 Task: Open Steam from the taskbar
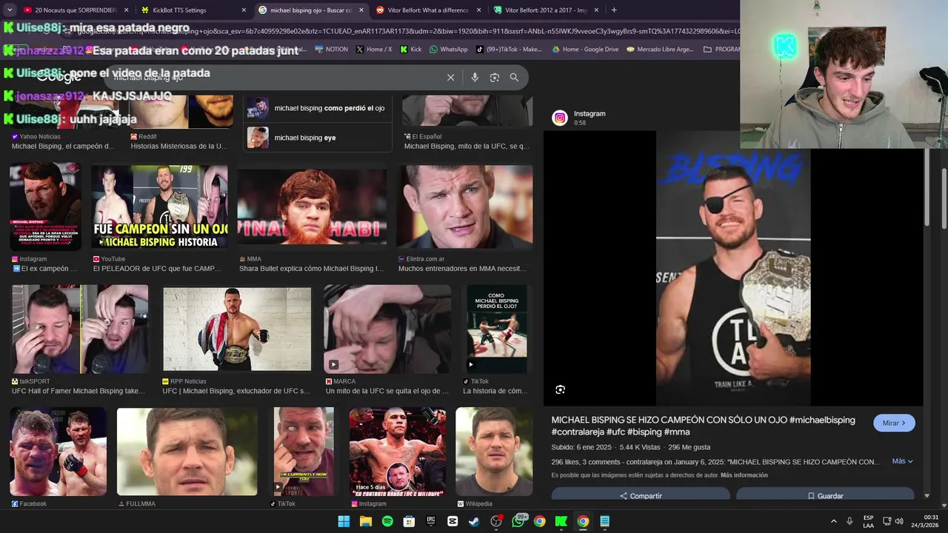coord(474,521)
